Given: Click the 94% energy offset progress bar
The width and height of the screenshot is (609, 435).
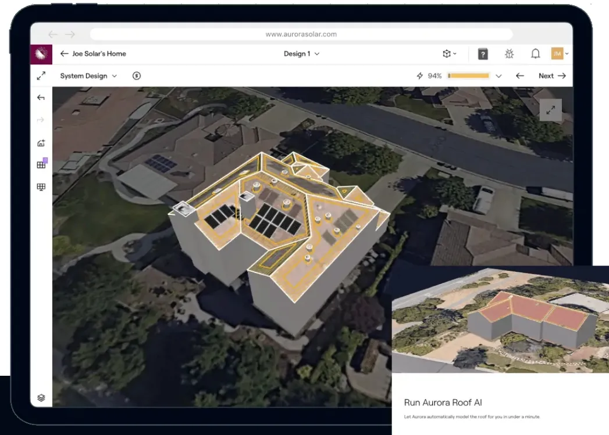Looking at the screenshot, I should 469,76.
